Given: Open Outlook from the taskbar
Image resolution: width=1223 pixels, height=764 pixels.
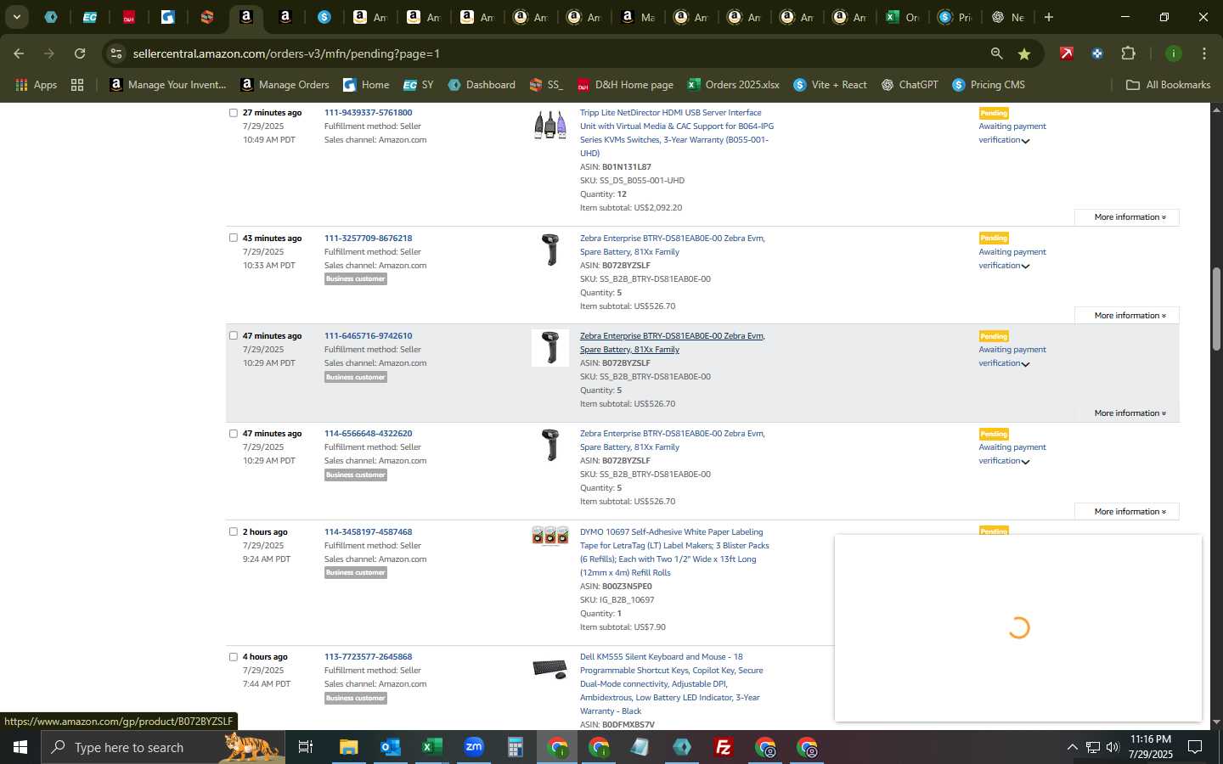Looking at the screenshot, I should [390, 747].
